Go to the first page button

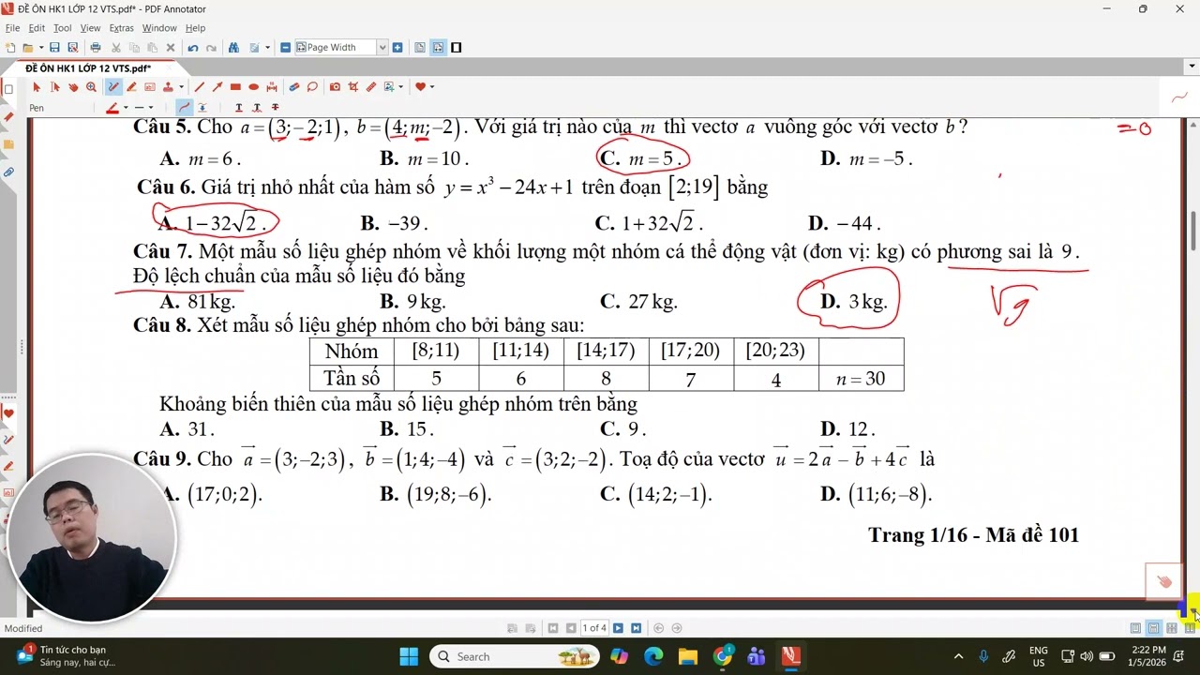click(x=553, y=628)
